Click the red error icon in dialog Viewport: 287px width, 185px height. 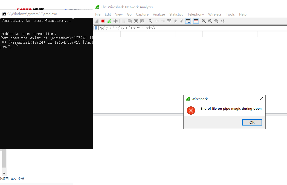point(191,111)
